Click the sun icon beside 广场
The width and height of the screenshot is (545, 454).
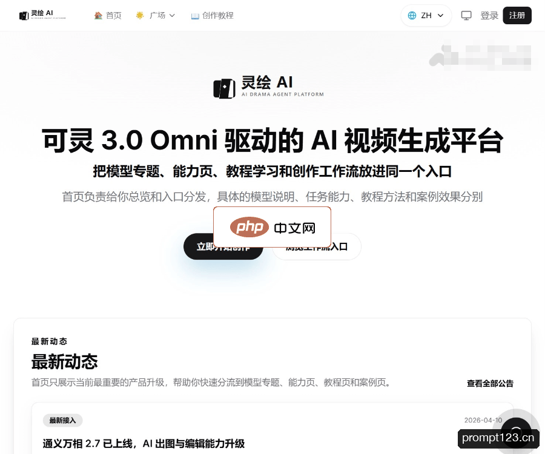[x=140, y=15]
